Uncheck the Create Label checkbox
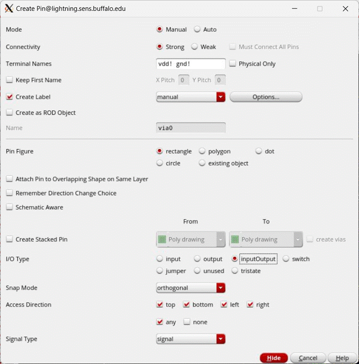Image resolution: width=359 pixels, height=364 pixels. [9, 97]
